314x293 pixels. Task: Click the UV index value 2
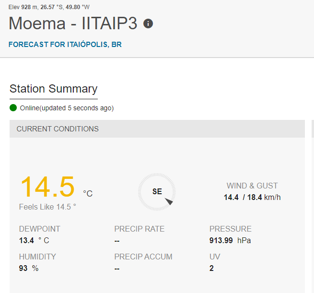pos(211,268)
